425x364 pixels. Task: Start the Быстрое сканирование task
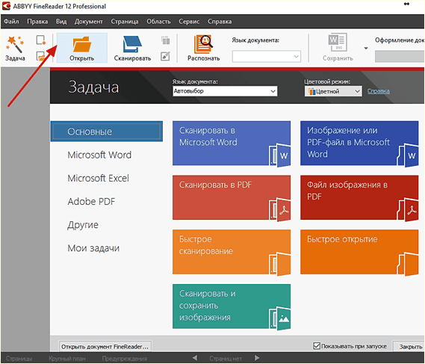coord(232,252)
